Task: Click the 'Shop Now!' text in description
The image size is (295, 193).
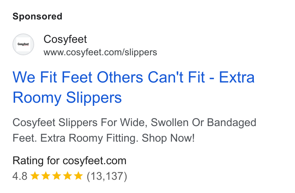Action: pos(168,138)
